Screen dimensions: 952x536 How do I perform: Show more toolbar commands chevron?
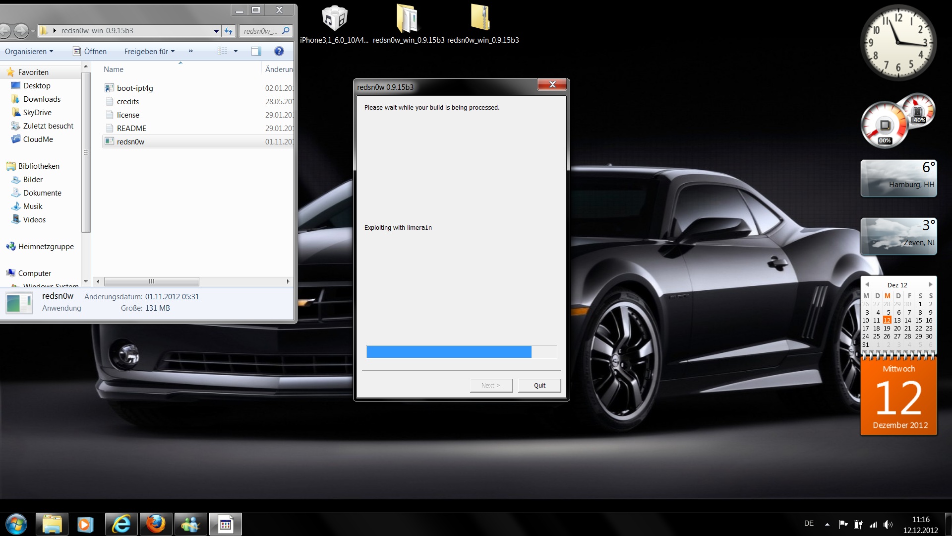pyautogui.click(x=190, y=51)
